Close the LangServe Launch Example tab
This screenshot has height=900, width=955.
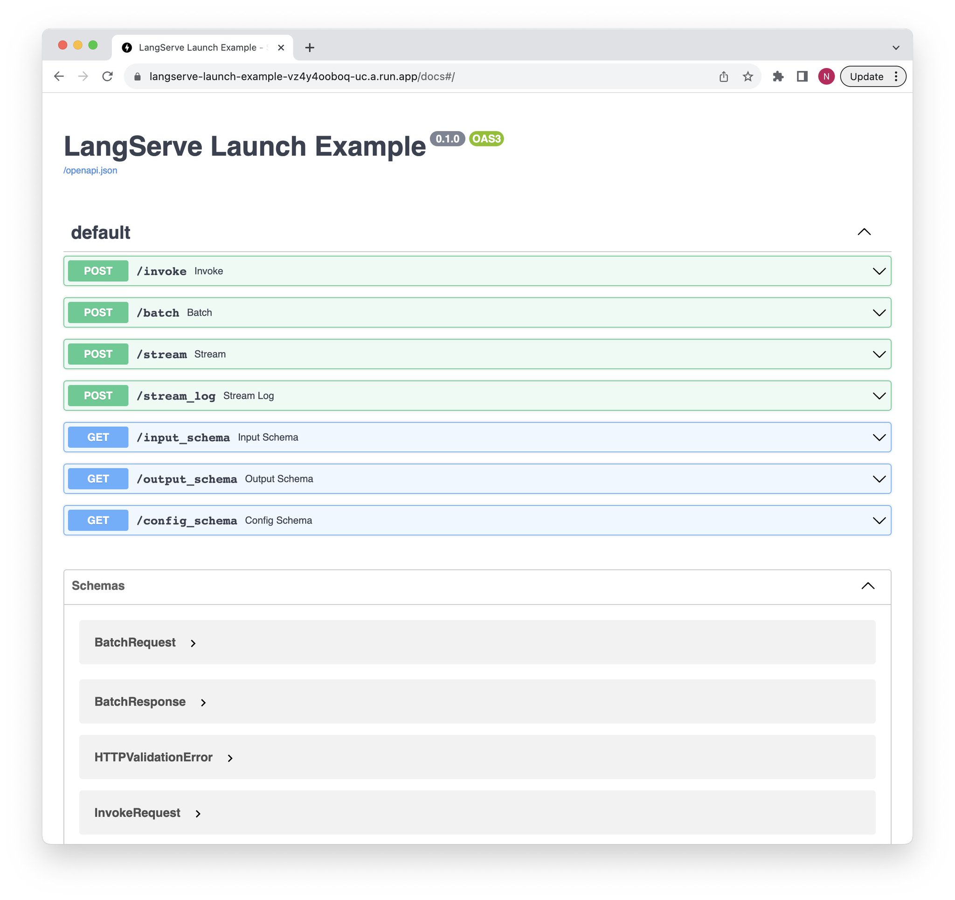click(x=281, y=48)
